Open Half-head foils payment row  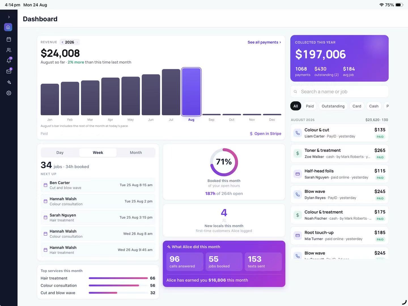pyautogui.click(x=339, y=174)
